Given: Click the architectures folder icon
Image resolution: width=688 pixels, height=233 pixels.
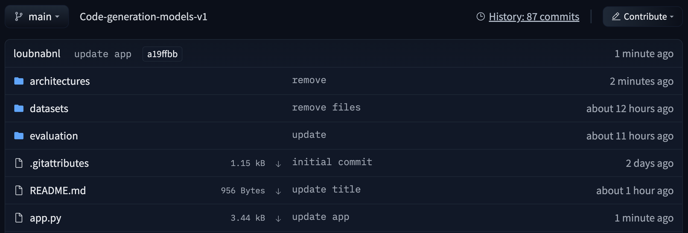Looking at the screenshot, I should (x=19, y=81).
